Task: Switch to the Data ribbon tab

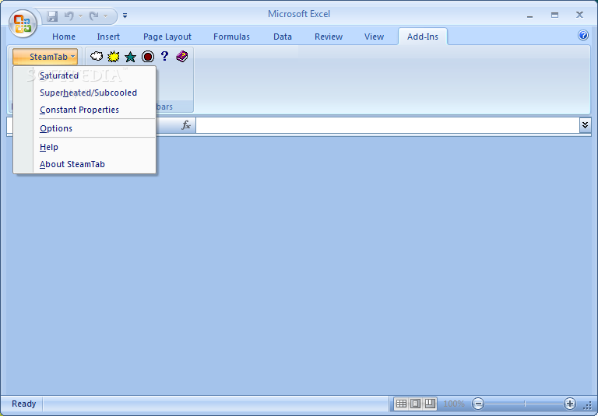Action: tap(283, 37)
